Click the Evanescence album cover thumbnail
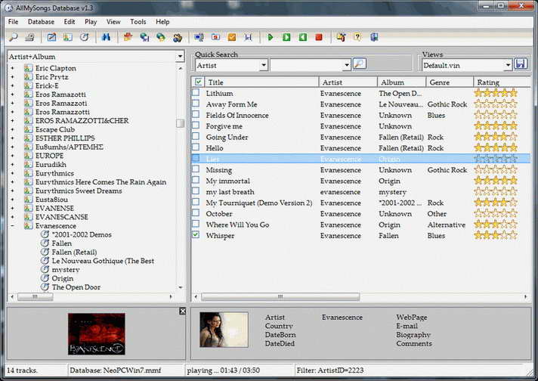 coord(97,333)
